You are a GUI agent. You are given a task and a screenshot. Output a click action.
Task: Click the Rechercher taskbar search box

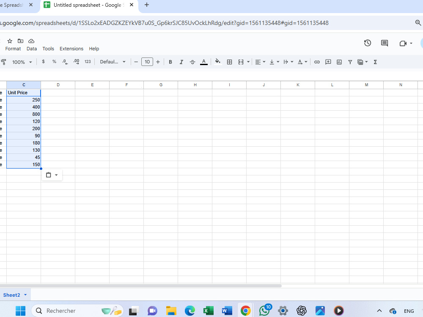[77, 311]
